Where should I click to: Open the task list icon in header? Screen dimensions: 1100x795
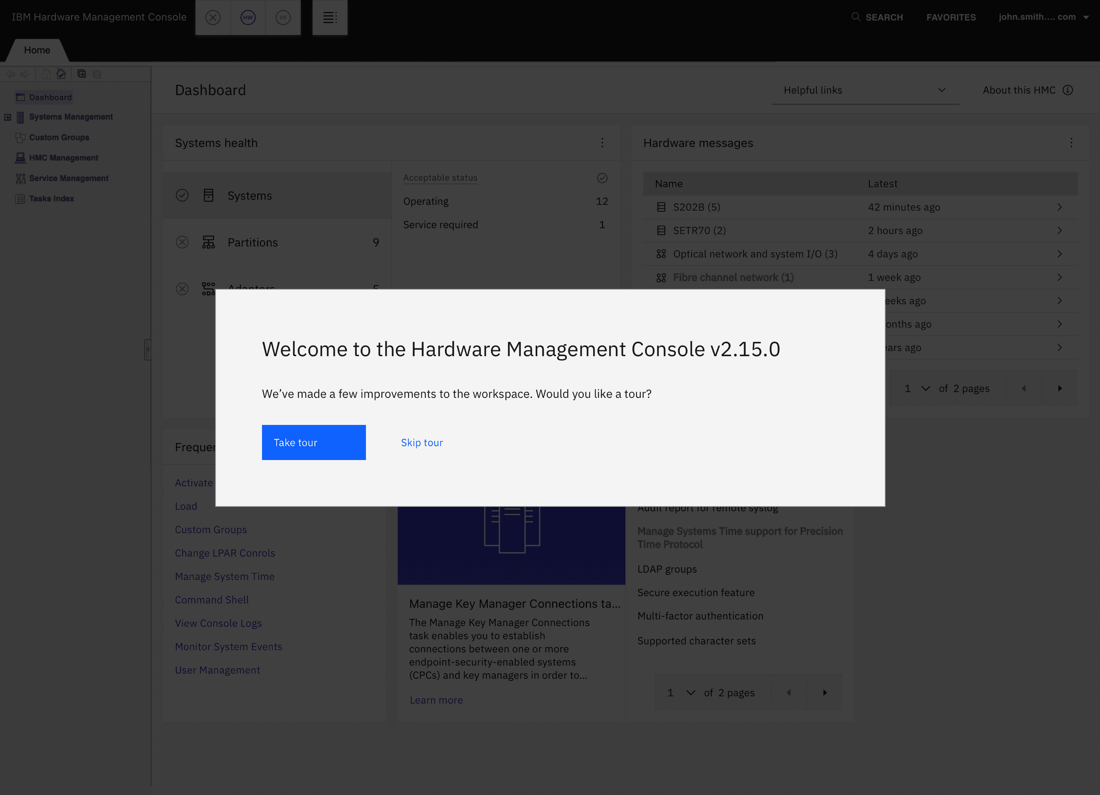330,18
